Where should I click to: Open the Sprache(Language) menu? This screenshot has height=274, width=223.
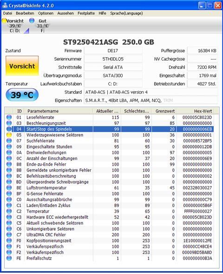(126, 13)
